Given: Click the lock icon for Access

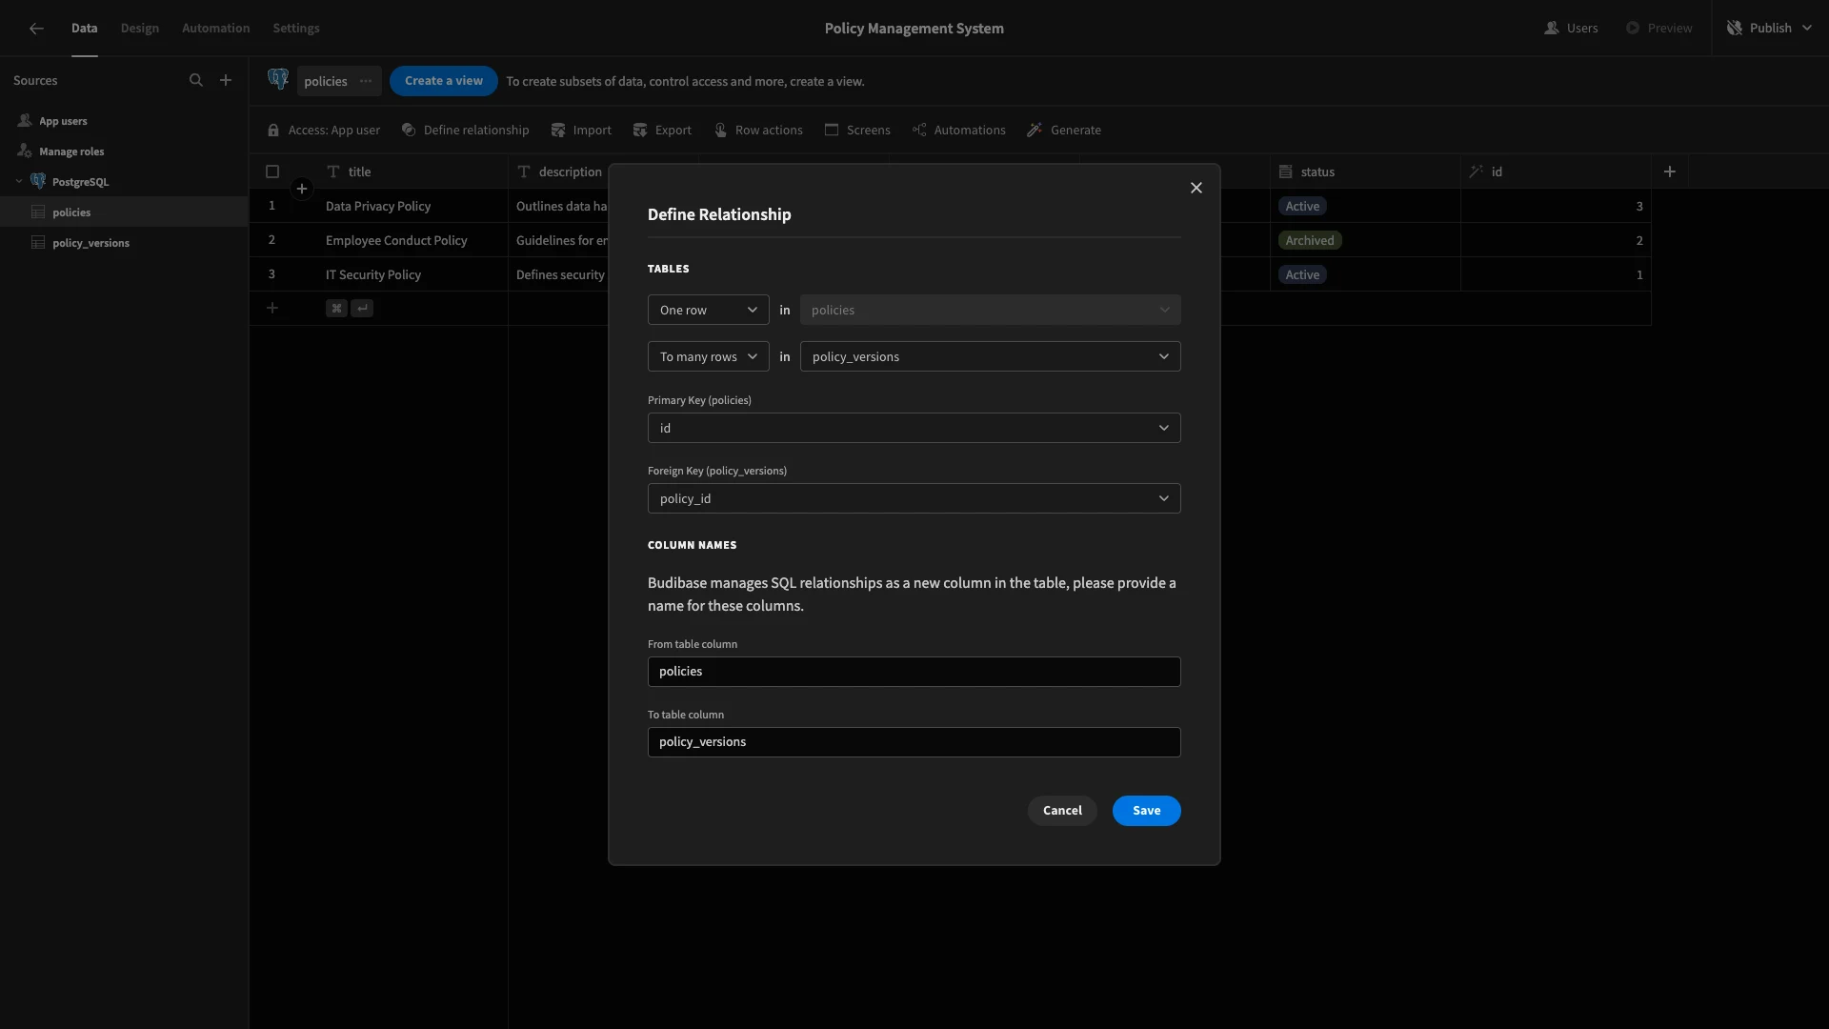Looking at the screenshot, I should [273, 131].
